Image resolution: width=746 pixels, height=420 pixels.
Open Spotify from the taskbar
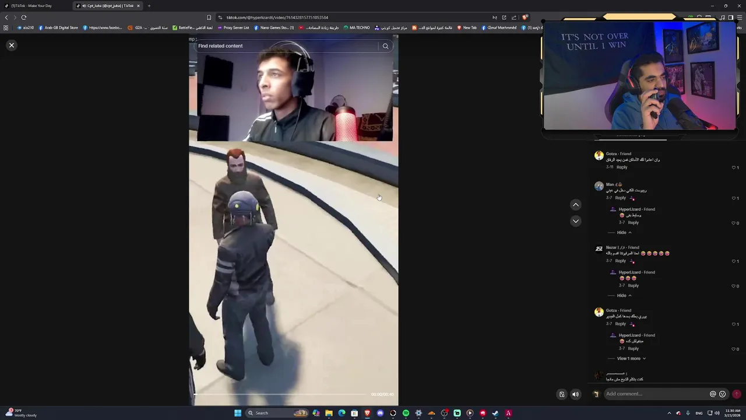(x=406, y=413)
